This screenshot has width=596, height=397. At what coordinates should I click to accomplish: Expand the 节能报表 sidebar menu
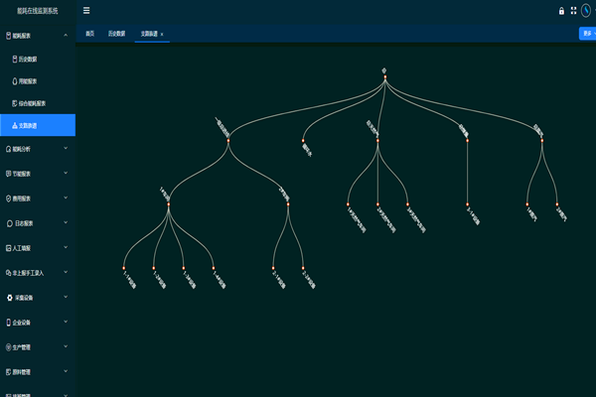(66, 174)
